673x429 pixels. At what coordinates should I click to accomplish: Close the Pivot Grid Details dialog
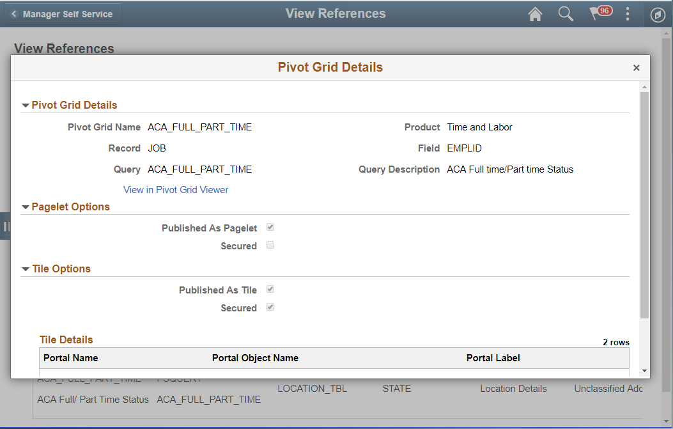tap(637, 67)
